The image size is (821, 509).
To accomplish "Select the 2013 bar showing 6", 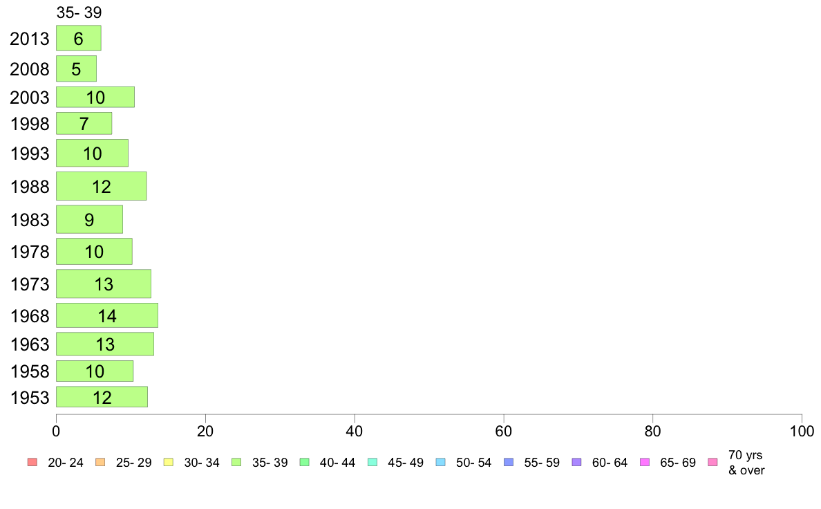I will [79, 38].
